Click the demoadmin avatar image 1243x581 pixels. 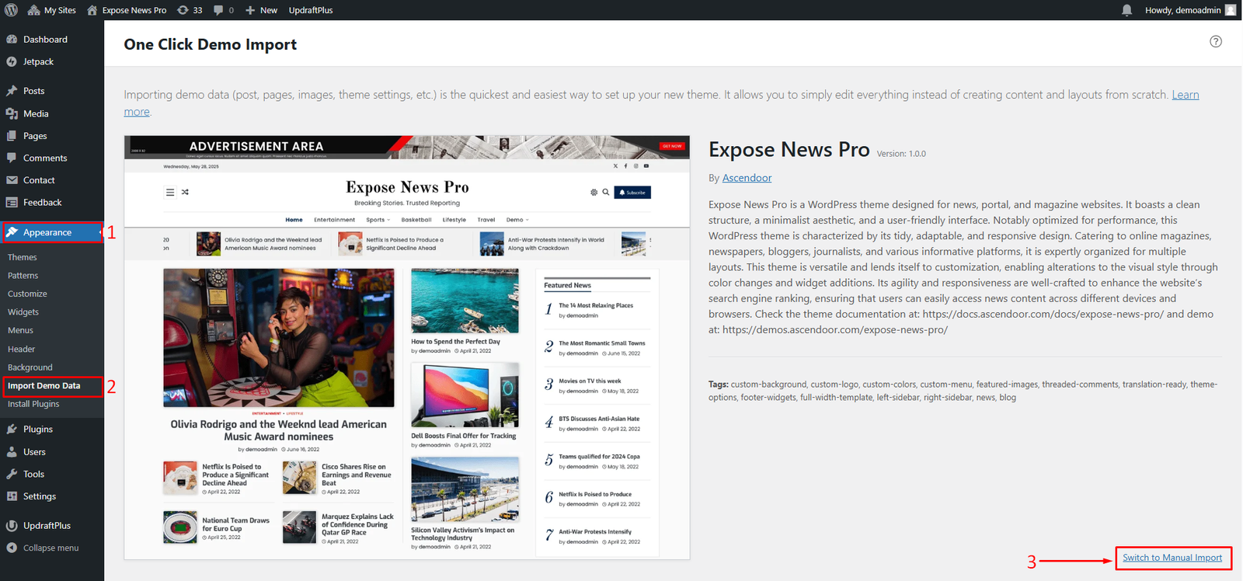coord(1231,10)
